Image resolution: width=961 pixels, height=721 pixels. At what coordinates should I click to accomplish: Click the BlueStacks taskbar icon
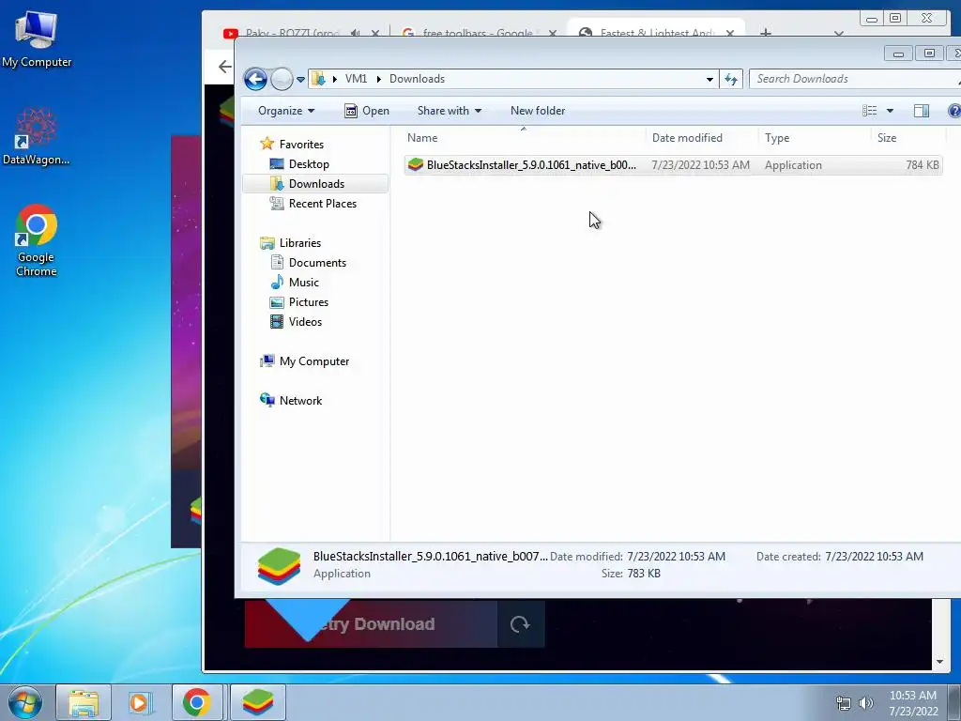[x=257, y=702]
